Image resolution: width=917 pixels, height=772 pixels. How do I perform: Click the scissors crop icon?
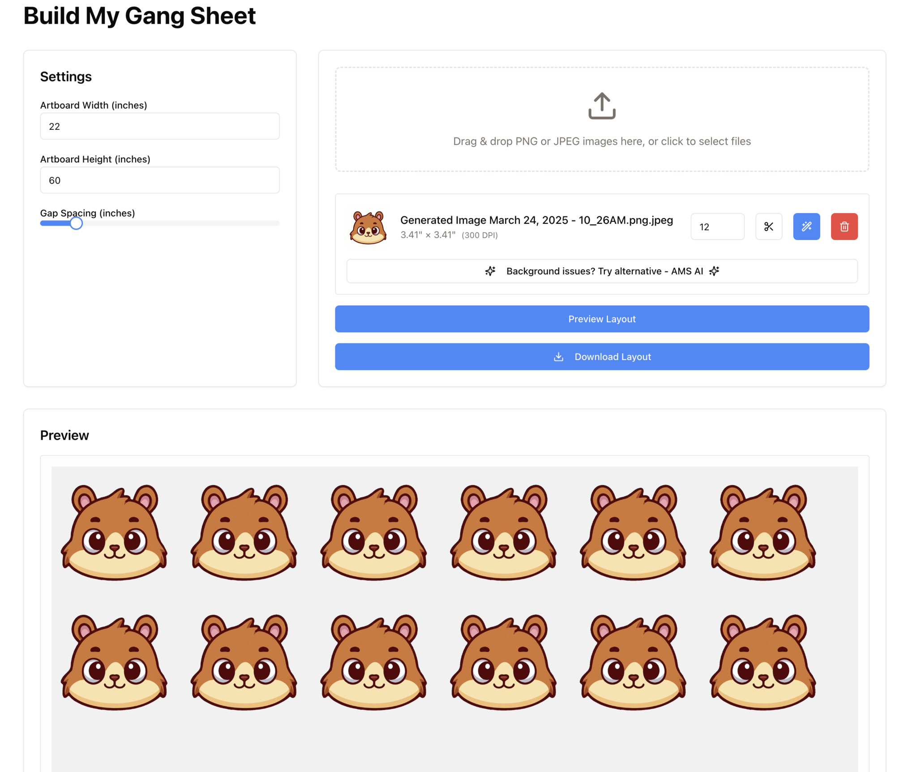(x=768, y=227)
